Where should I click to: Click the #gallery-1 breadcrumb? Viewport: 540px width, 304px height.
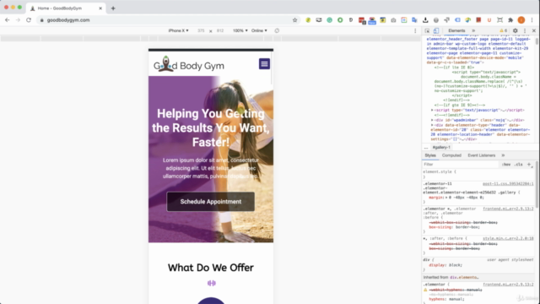click(x=441, y=147)
